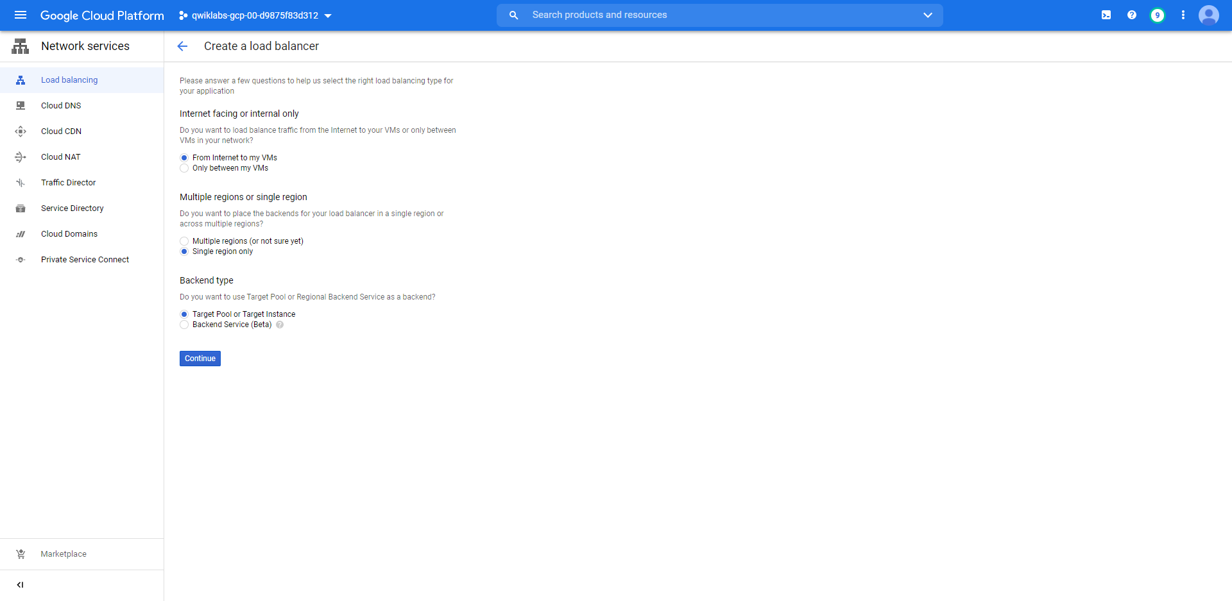1232x601 pixels.
Task: Open the user account avatar
Action: click(x=1209, y=15)
